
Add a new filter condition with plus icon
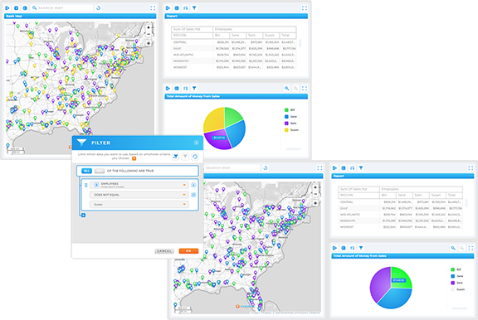(83, 216)
